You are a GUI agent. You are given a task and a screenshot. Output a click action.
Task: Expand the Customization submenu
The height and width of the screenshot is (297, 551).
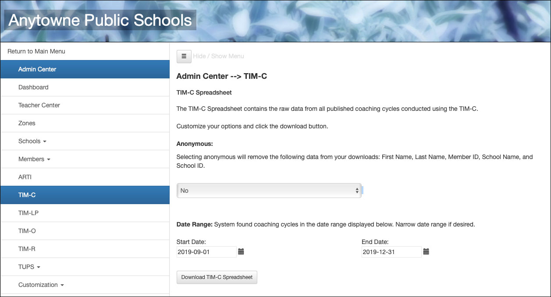(x=85, y=285)
